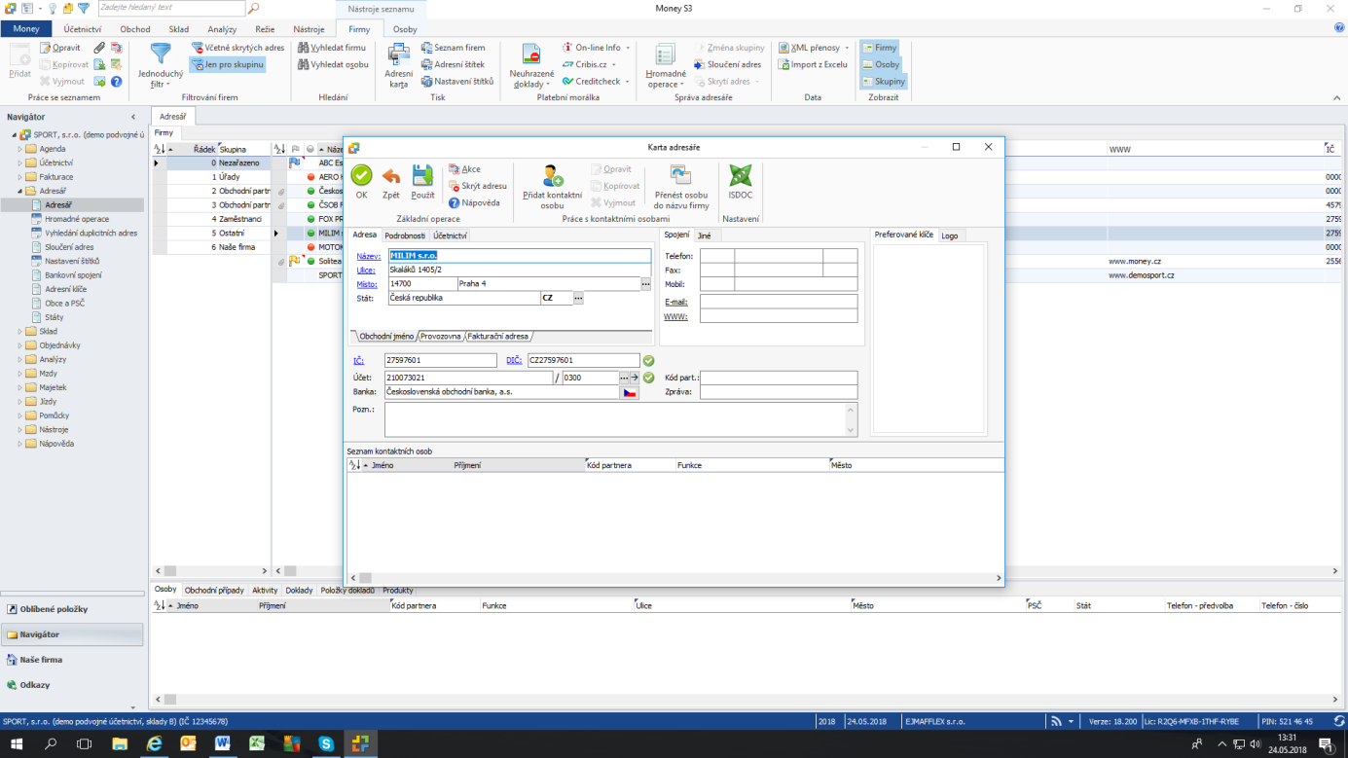The width and height of the screenshot is (1348, 758).
Task: Select the Fakturační adresa tab
Action: pos(498,337)
